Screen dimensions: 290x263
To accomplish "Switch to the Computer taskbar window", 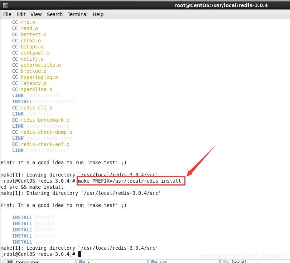I will 40,261.
